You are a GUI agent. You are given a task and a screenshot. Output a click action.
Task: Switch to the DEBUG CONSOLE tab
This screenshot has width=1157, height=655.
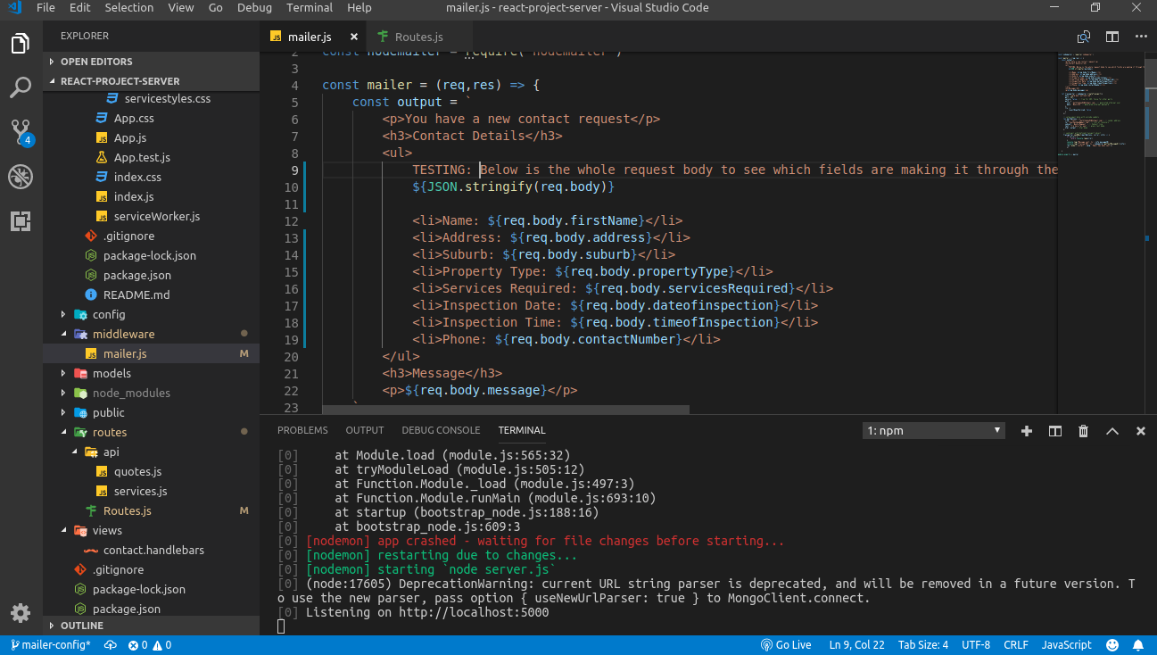coord(441,430)
